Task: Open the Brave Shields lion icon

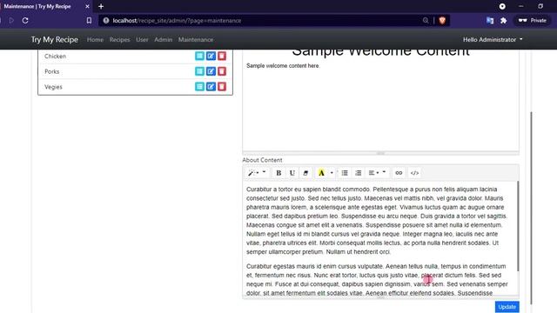Action: [442, 21]
